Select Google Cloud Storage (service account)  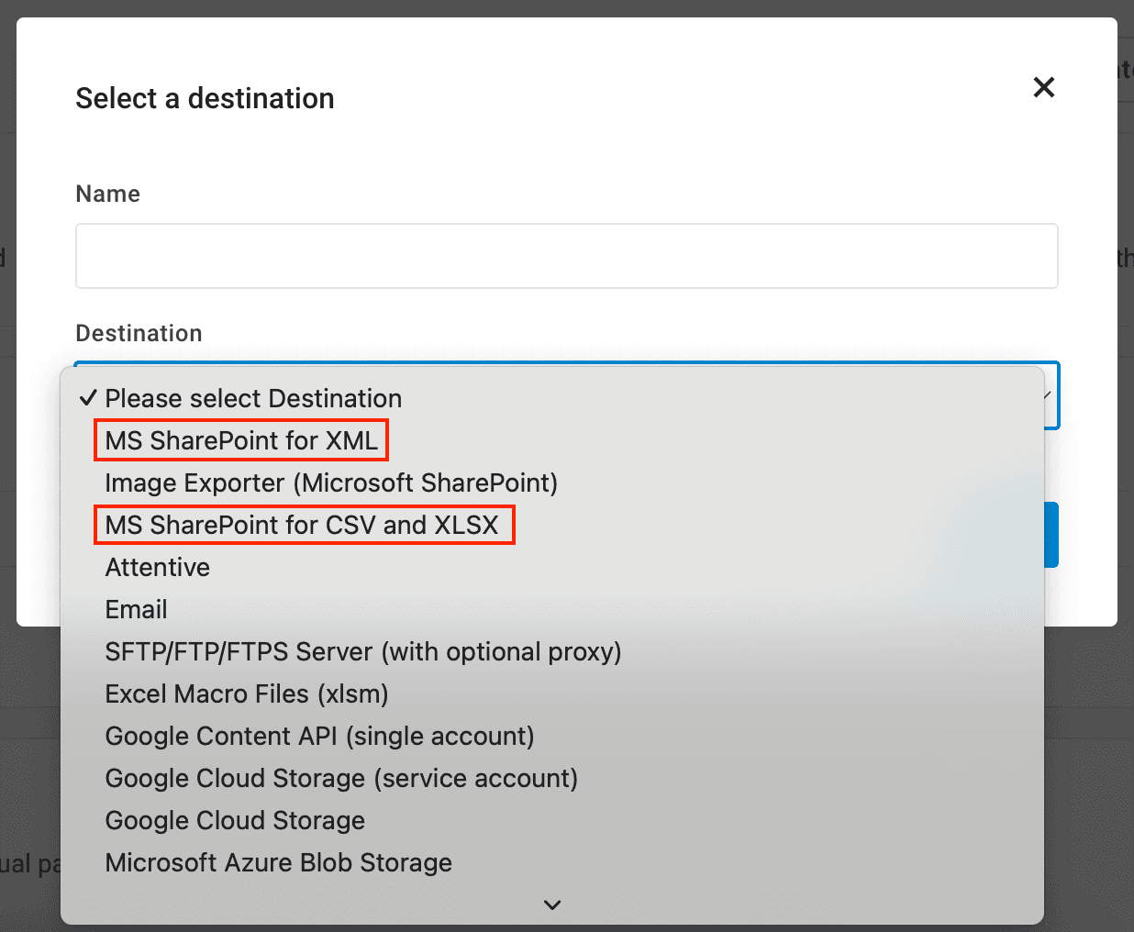[x=341, y=778]
